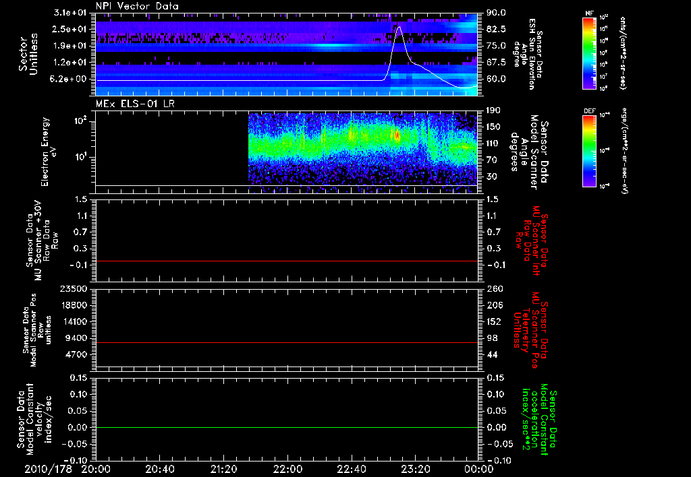Click the "Sector Unitless" axis label
The image size is (691, 477).
click(x=28, y=54)
